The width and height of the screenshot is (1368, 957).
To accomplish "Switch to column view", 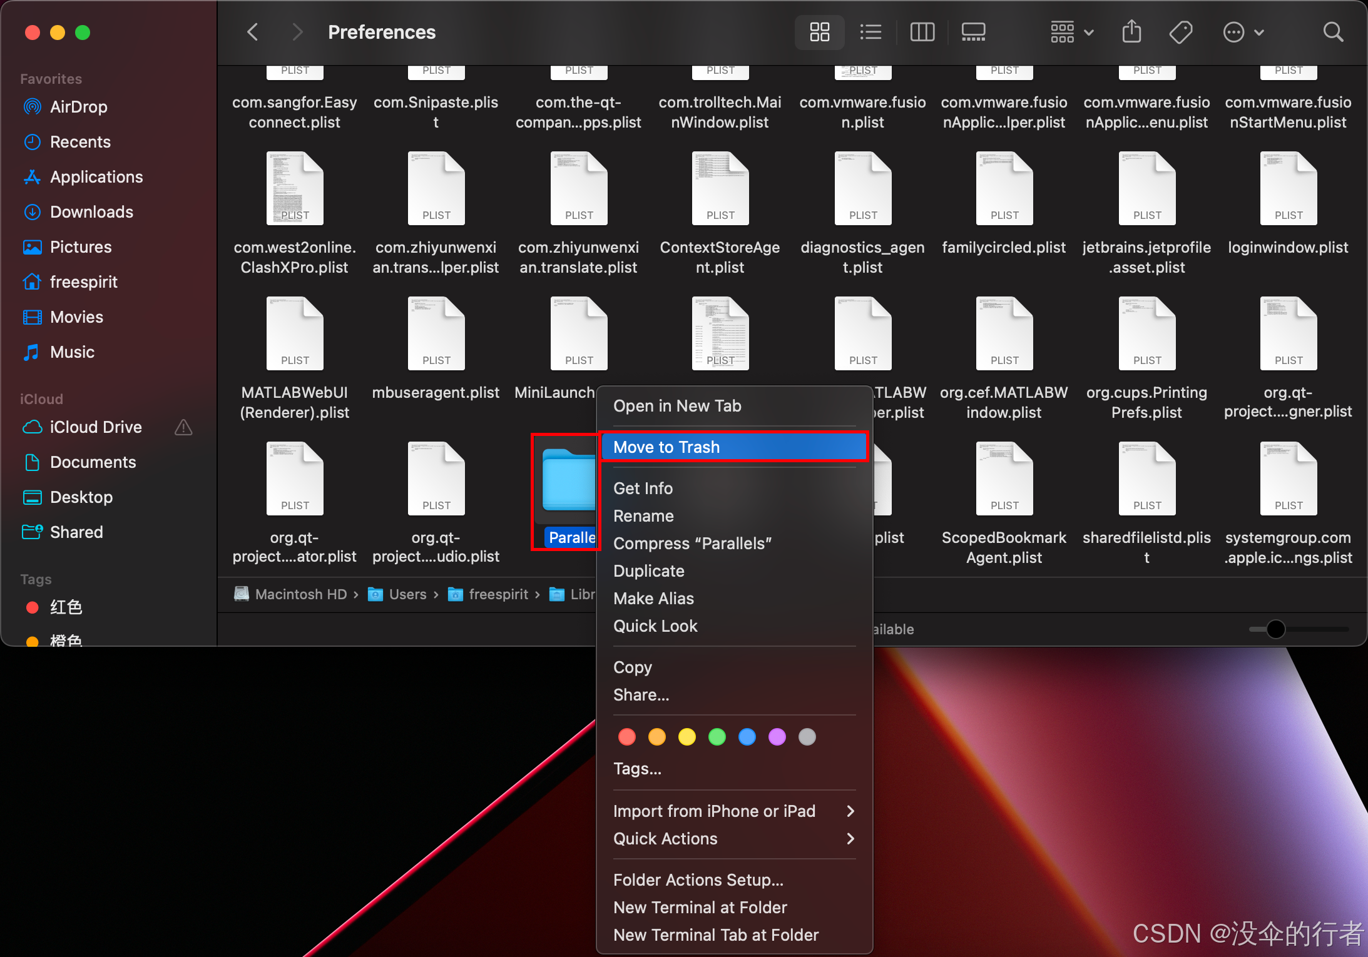I will click(x=922, y=32).
